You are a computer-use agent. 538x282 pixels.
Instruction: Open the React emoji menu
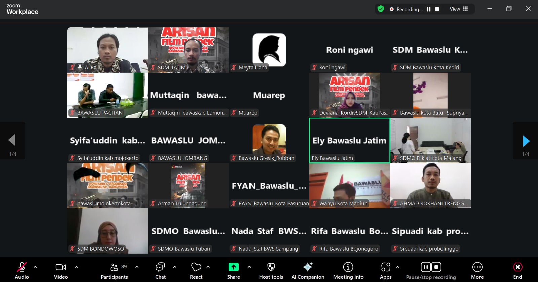[196, 270]
